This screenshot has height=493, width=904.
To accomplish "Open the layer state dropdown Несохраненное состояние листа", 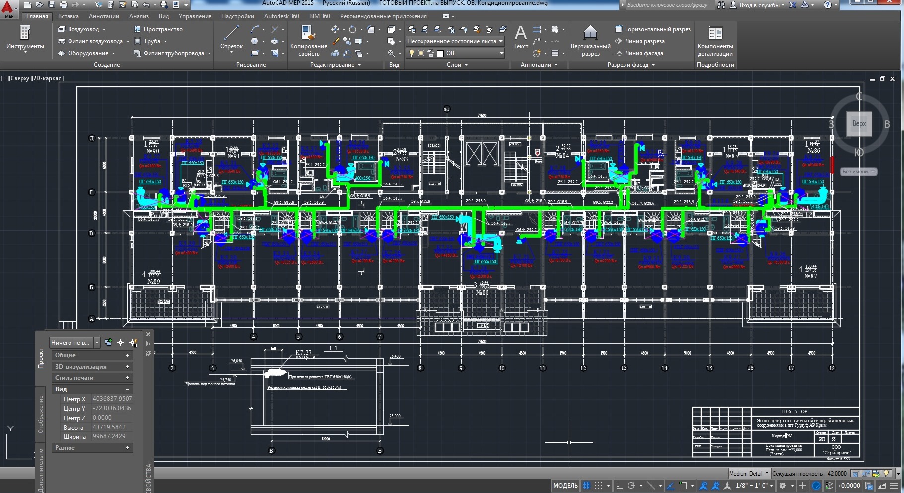I will (455, 41).
